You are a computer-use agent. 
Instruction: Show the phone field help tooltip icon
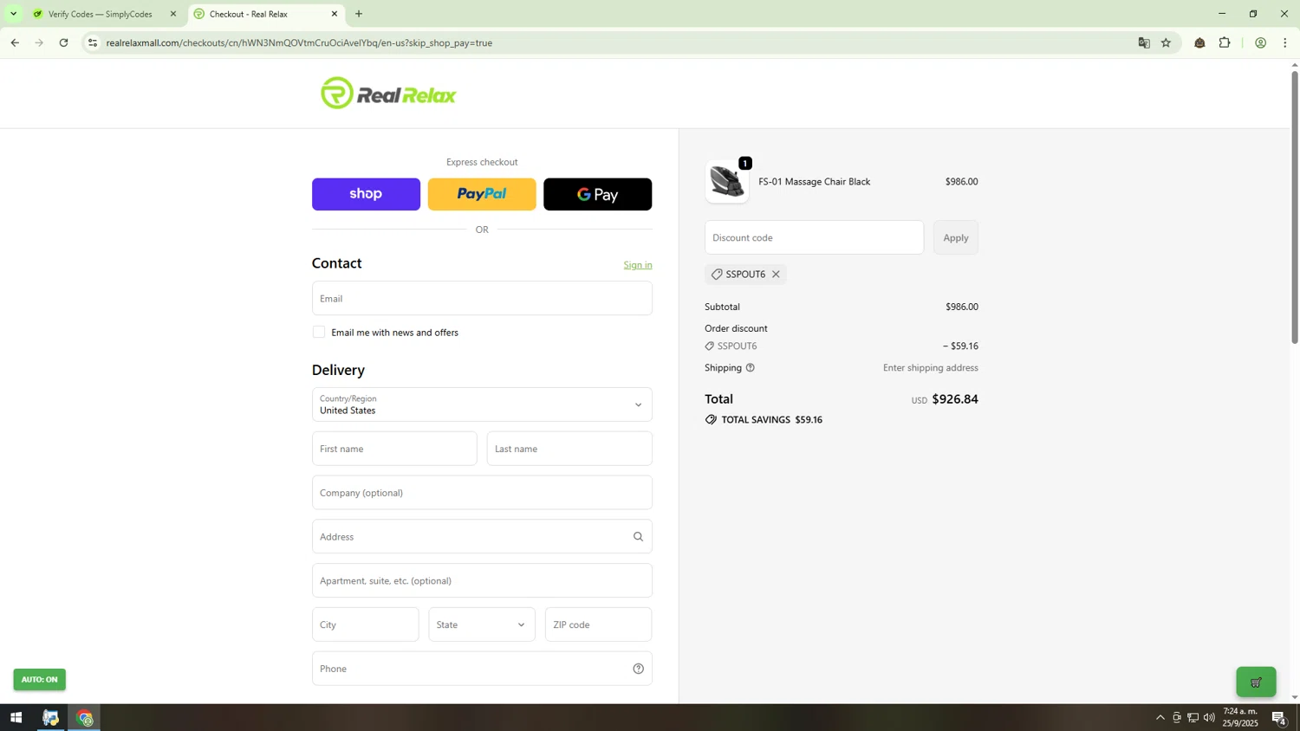tap(638, 669)
